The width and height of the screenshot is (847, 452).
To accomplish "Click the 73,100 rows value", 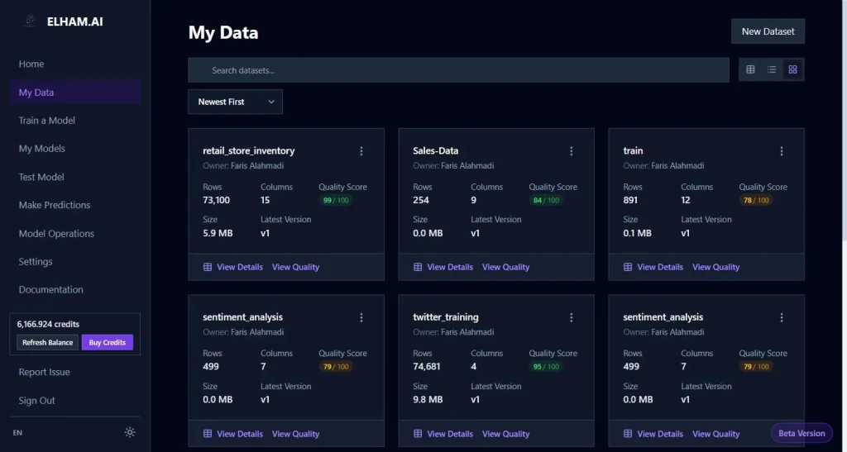I will point(216,200).
